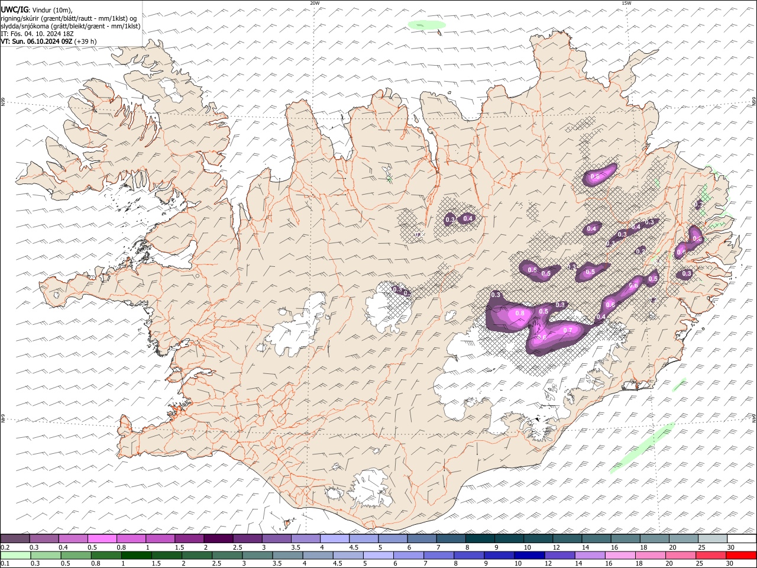The width and height of the screenshot is (757, 568).
Task: Click bottom scale swatch starting at 25
Action: click(710, 555)
